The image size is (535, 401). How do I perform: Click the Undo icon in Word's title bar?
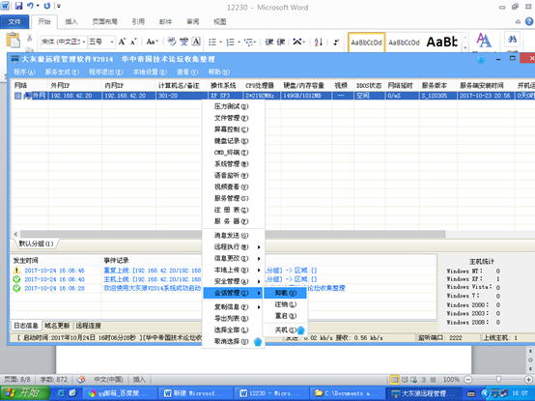(30, 6)
